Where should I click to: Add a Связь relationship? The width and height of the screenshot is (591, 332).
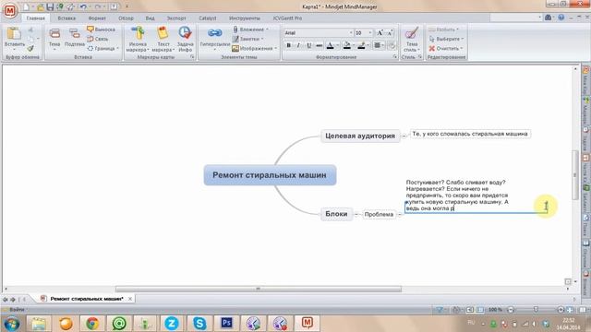tap(97, 39)
